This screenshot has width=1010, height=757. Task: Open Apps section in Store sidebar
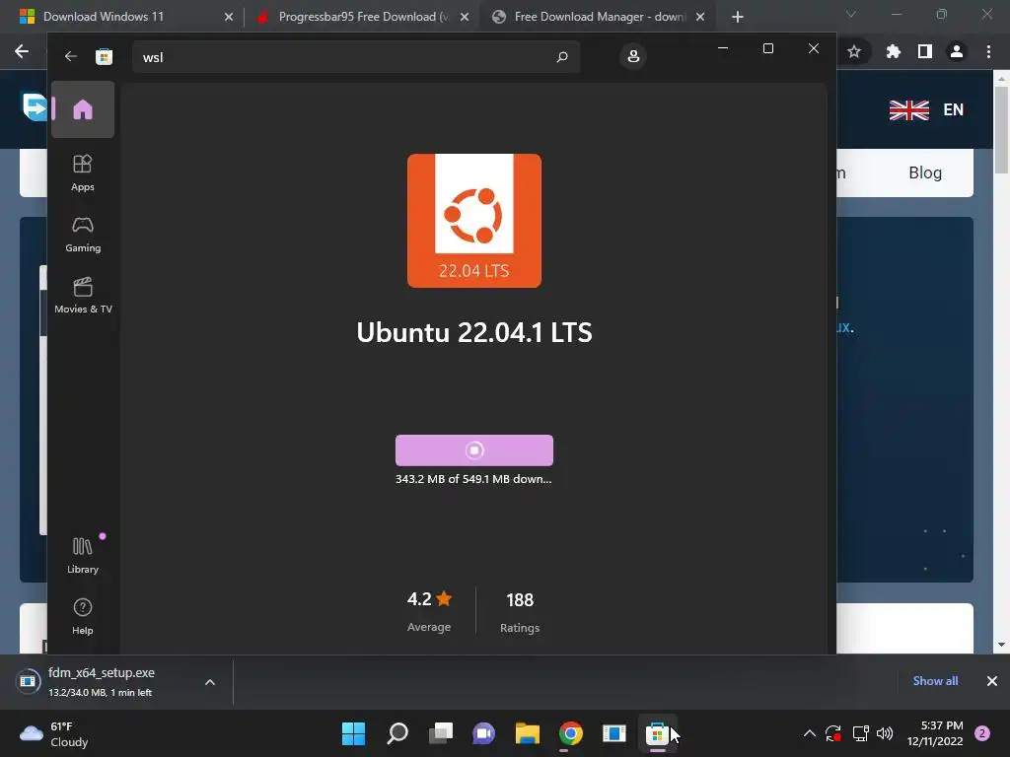coord(83,173)
